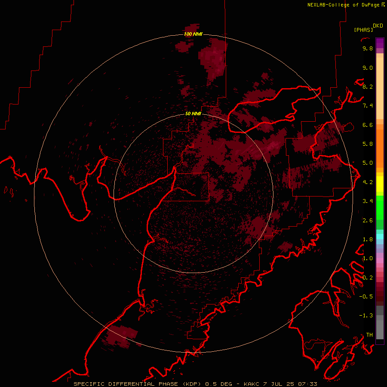Click the 5.8 value on color scale
This screenshot has height=387, width=387.
368,144
